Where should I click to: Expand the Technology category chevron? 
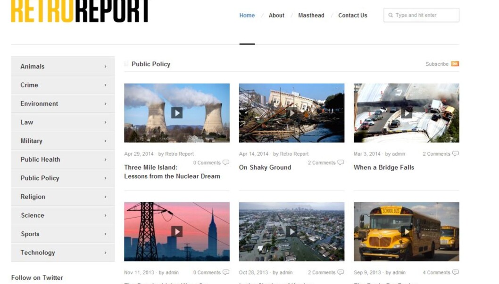[x=105, y=252]
